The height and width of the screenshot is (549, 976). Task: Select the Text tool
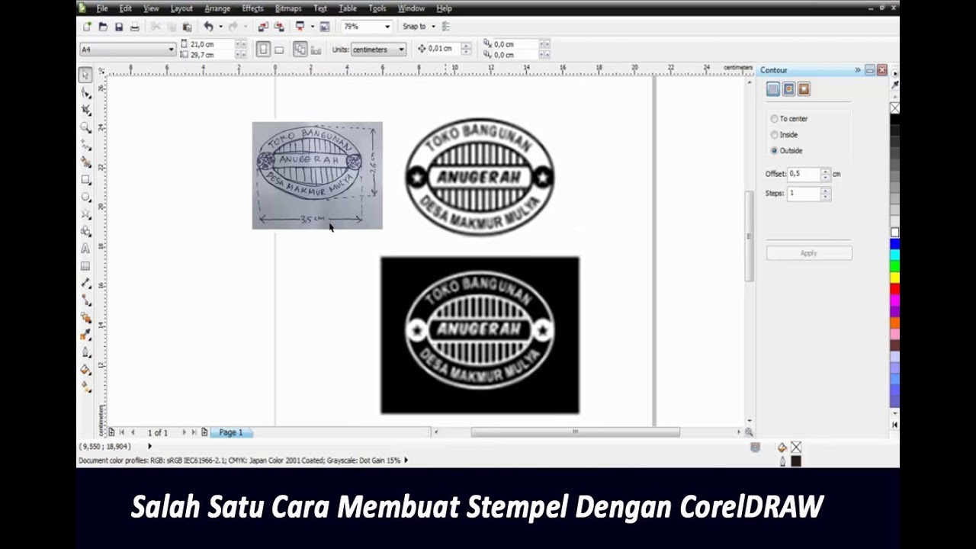click(x=85, y=249)
